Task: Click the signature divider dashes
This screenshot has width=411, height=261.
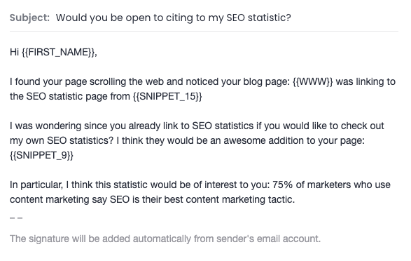Action: coord(16,218)
